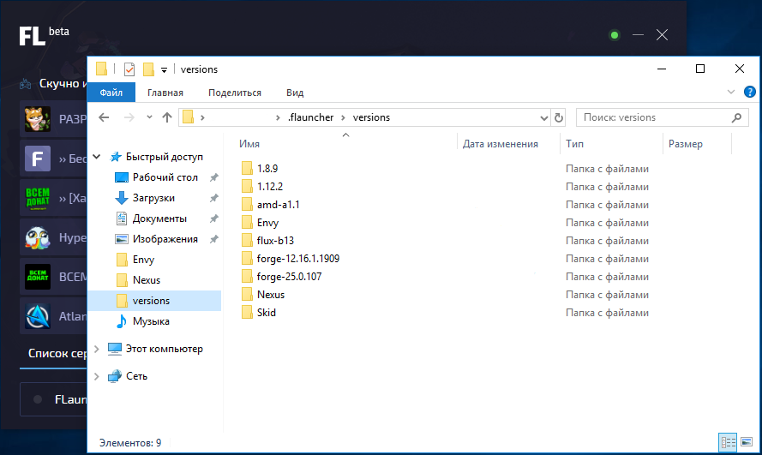
Task: Select the 1.8.9 folder icon
Action: [x=247, y=169]
